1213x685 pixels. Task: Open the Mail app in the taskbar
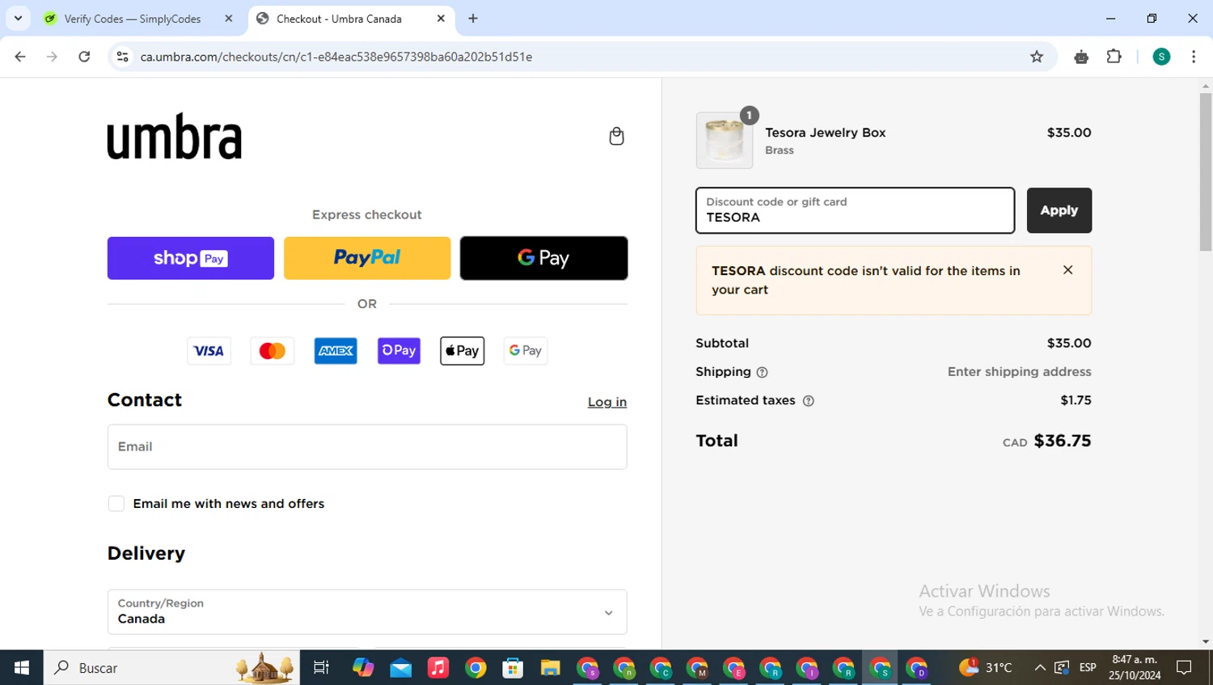(x=400, y=667)
